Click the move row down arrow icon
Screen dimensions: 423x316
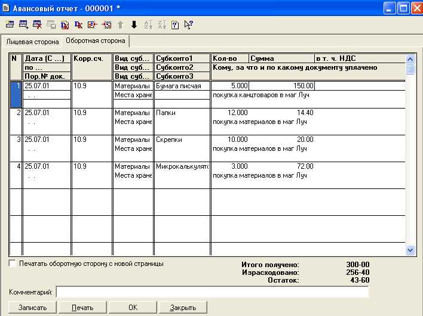click(x=134, y=25)
